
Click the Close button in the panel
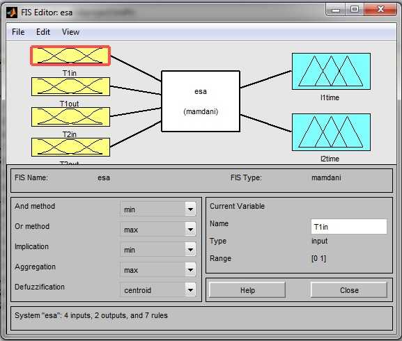coord(349,290)
